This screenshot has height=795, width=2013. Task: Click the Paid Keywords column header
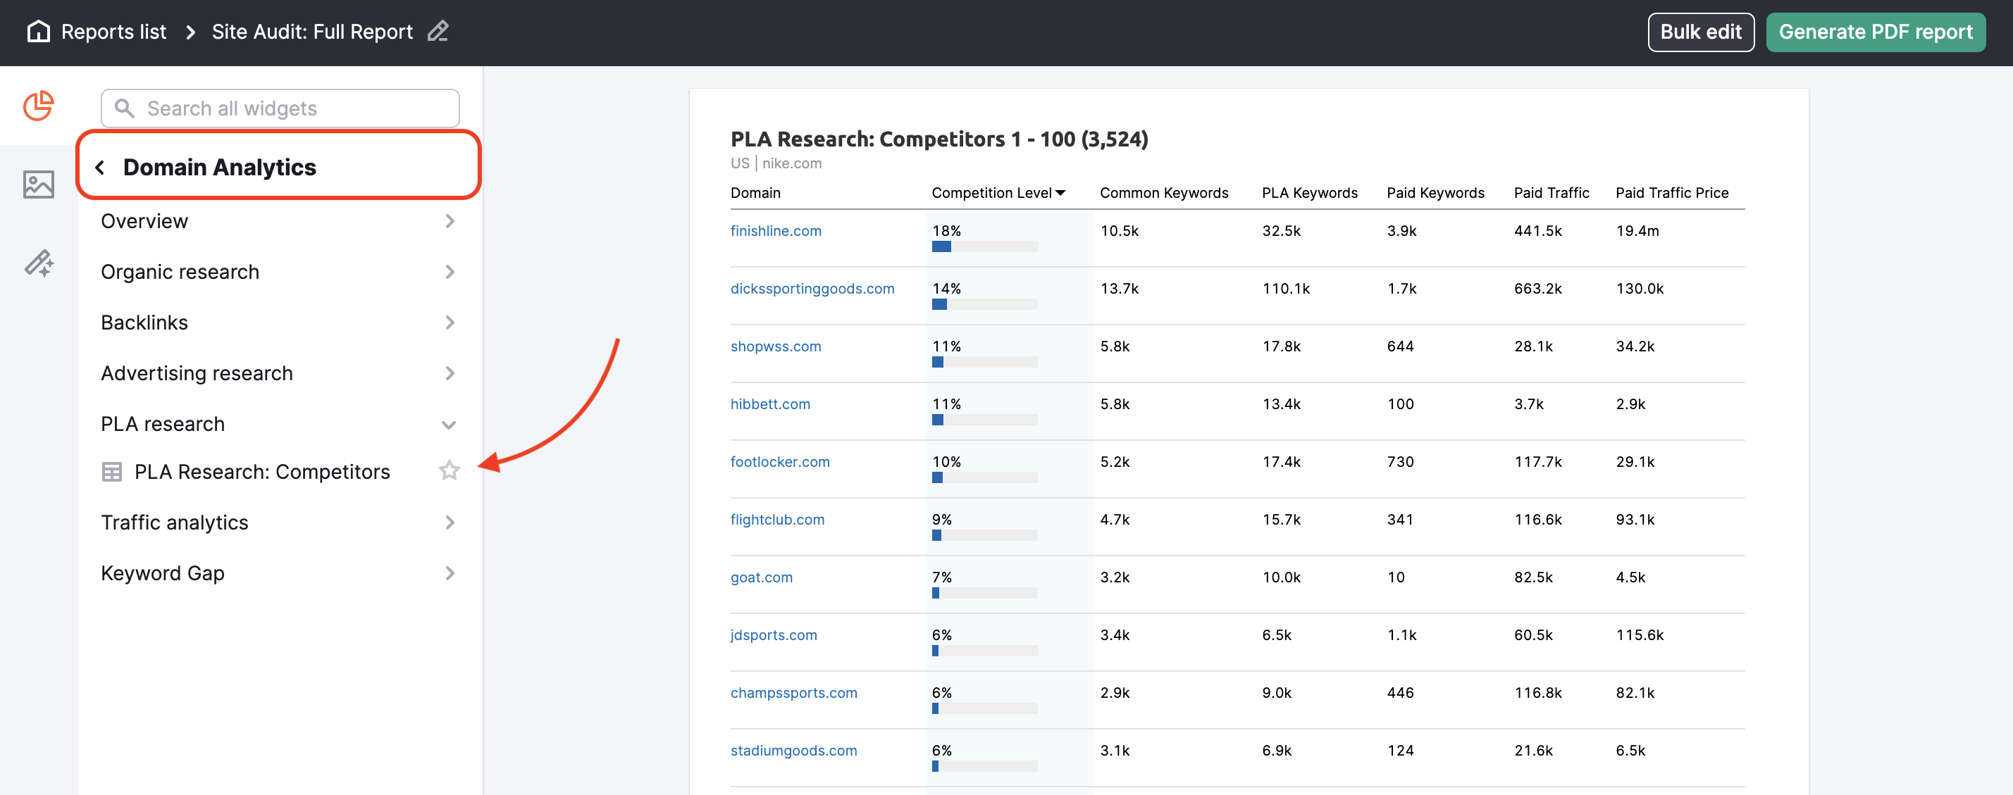(1435, 193)
